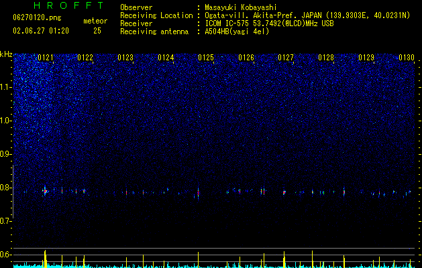
Task: Click the 0123 time marker
Action: (x=125, y=58)
